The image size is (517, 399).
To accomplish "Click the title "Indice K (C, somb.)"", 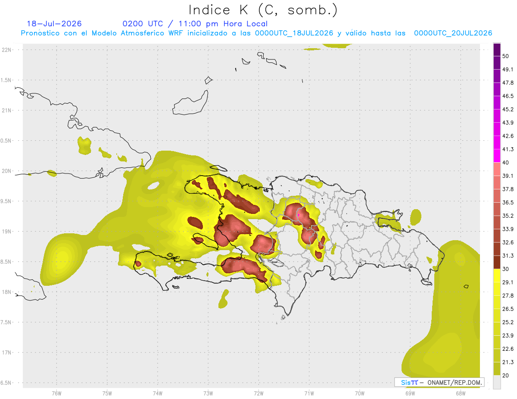I will 263,10.
